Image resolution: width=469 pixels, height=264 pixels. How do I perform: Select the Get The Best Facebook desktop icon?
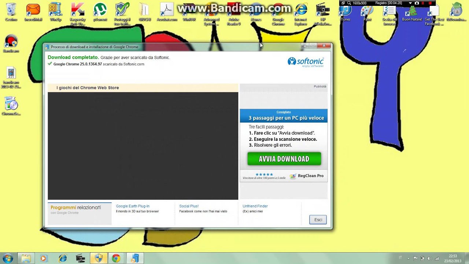435,15
